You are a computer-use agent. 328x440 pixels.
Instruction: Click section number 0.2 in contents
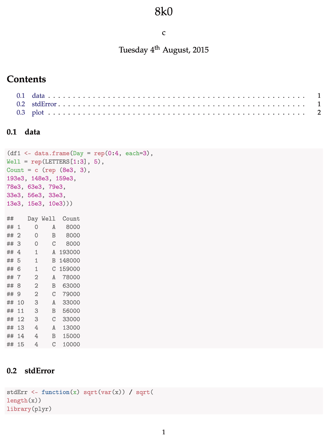point(21,104)
